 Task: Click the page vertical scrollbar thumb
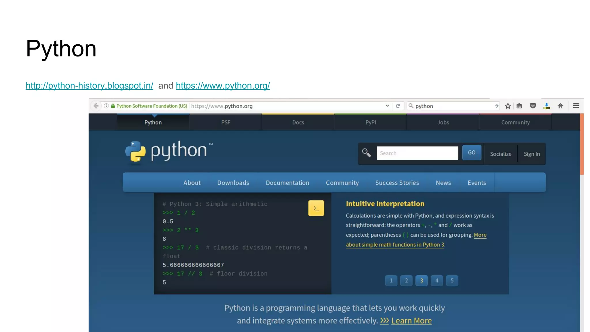(582, 144)
